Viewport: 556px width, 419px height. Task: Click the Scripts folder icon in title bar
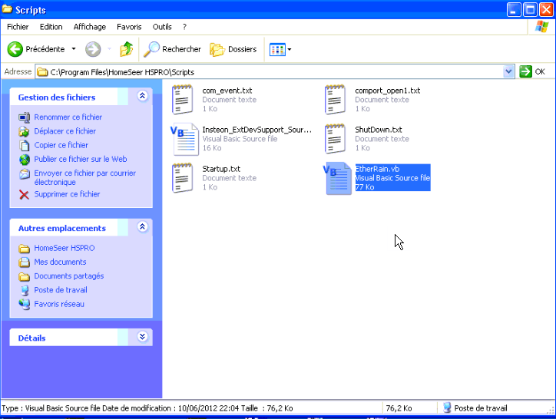pos(7,9)
